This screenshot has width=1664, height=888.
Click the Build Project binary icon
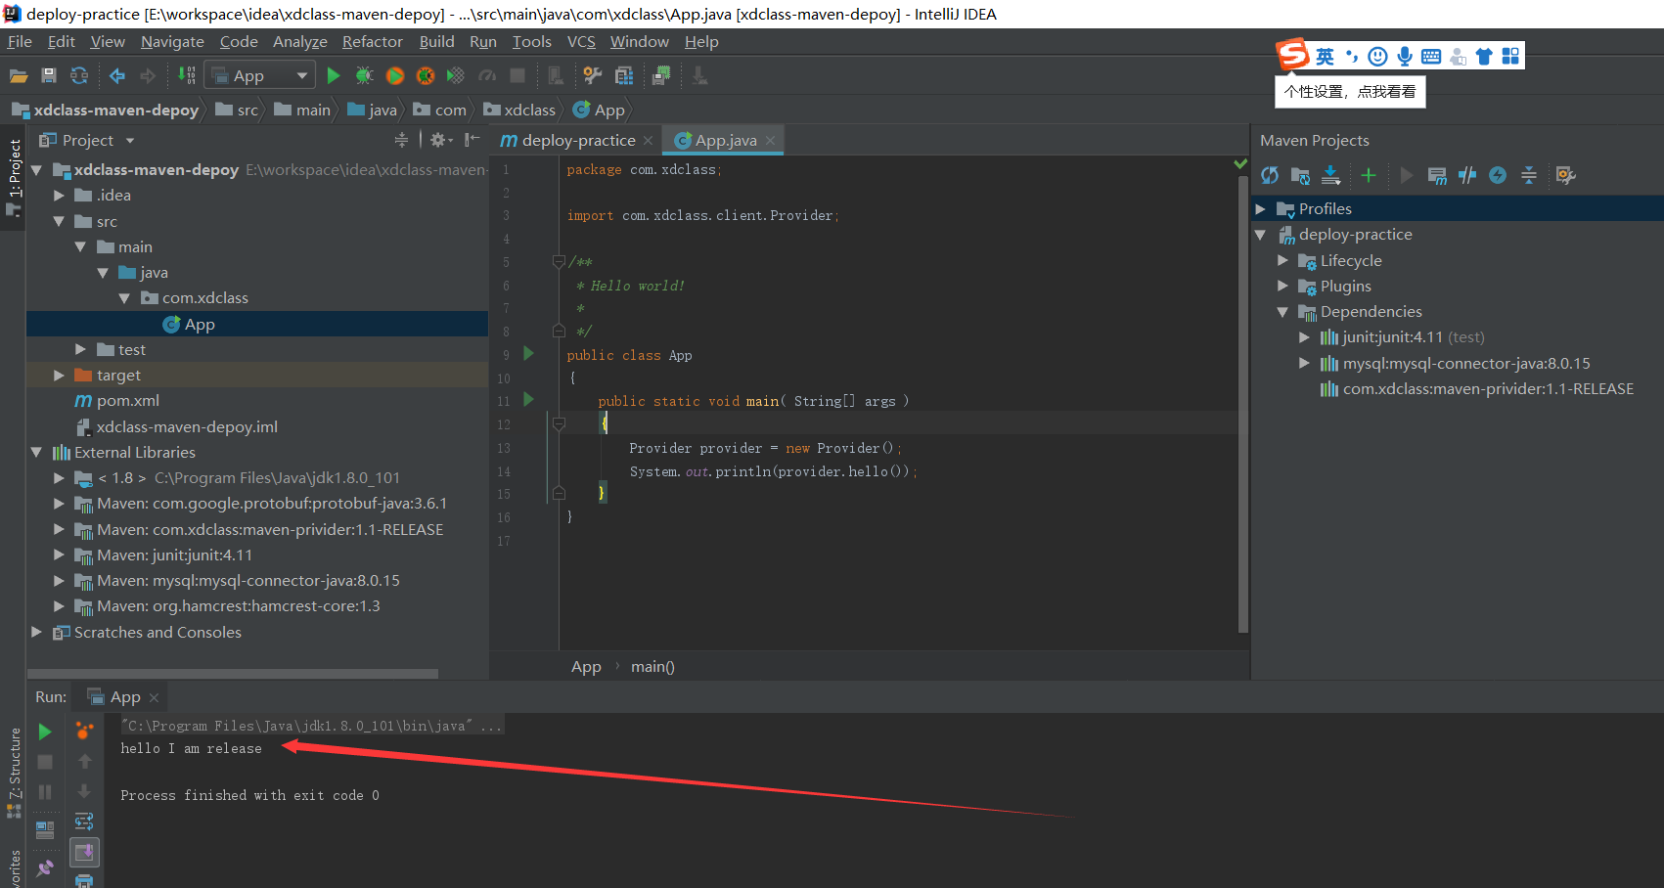point(186,75)
